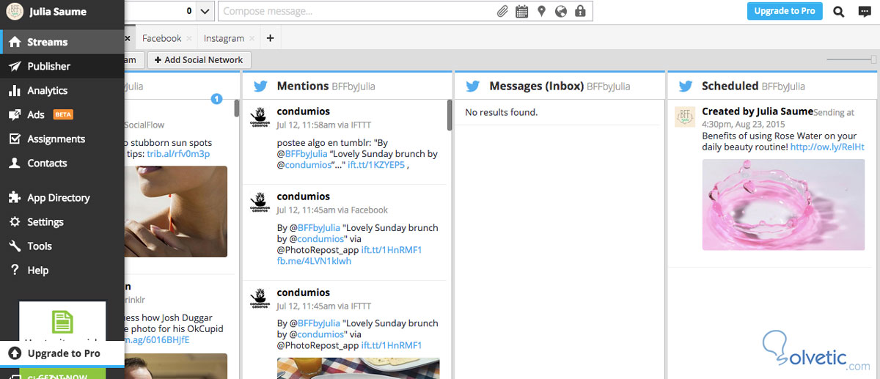Click the Upgrade to Pro sidebar button

(x=62, y=353)
